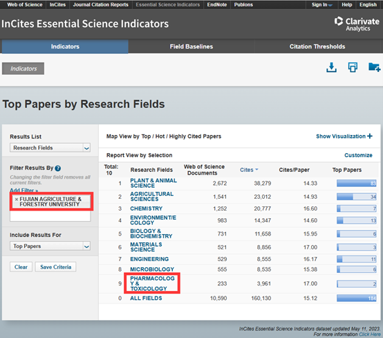
Task: Click the empty filter input box
Action: click(50, 216)
